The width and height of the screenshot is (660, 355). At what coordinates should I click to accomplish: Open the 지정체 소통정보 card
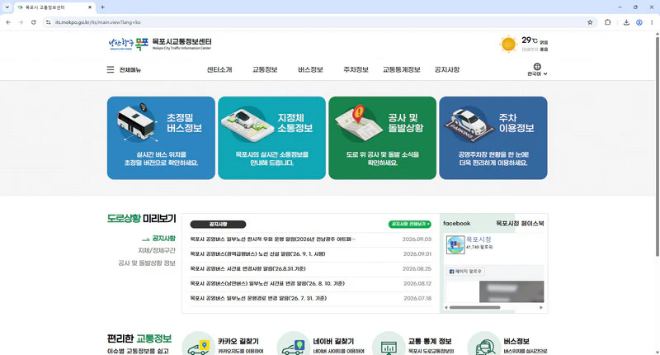[x=271, y=138]
